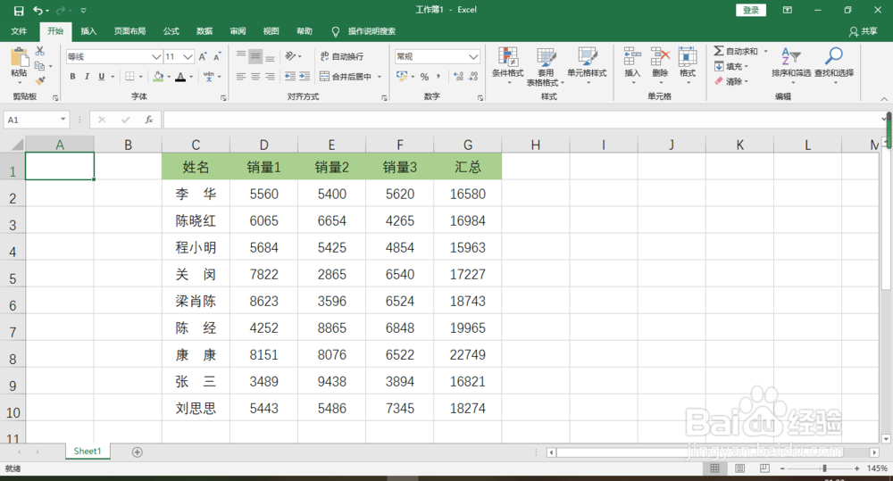This screenshot has width=893, height=481.
Task: Open borders dropdown arrow
Action: pyautogui.click(x=141, y=77)
